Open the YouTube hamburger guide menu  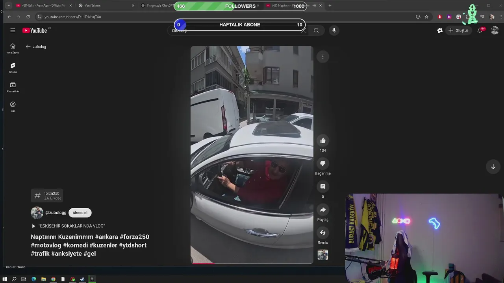[13, 30]
